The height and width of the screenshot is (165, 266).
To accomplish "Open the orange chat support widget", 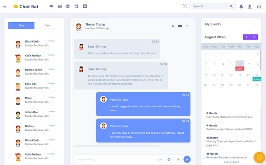I will (x=259, y=157).
